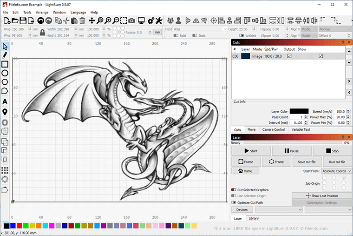353x236 pixels.
Task: Toggle the Optimize Cut Path switch
Action: (234, 202)
